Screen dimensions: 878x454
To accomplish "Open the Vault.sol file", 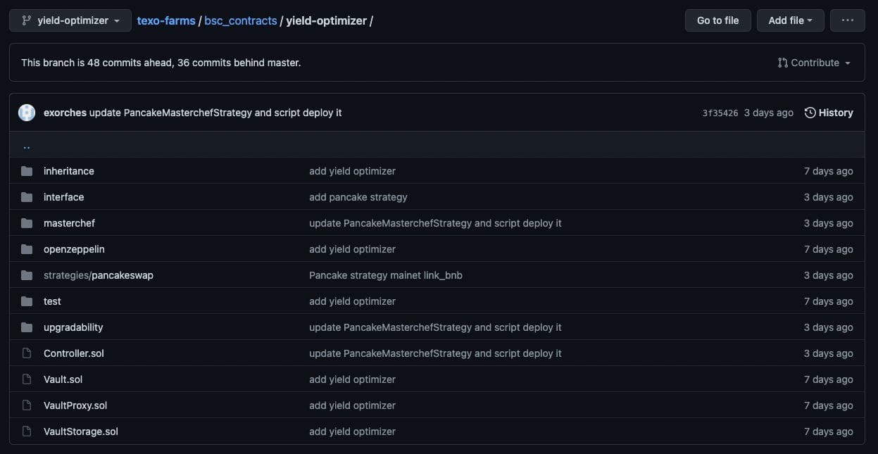I will [x=63, y=379].
